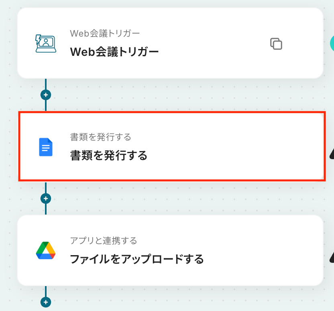Viewport: 334px width, 311px height.
Task: Click the gray 書類を発行する subtitle label
Action: pyautogui.click(x=100, y=137)
